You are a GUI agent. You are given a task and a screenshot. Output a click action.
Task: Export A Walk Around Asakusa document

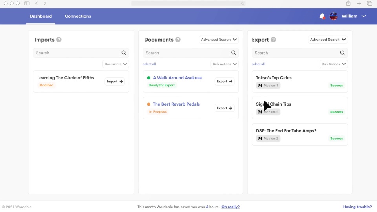click(x=225, y=82)
